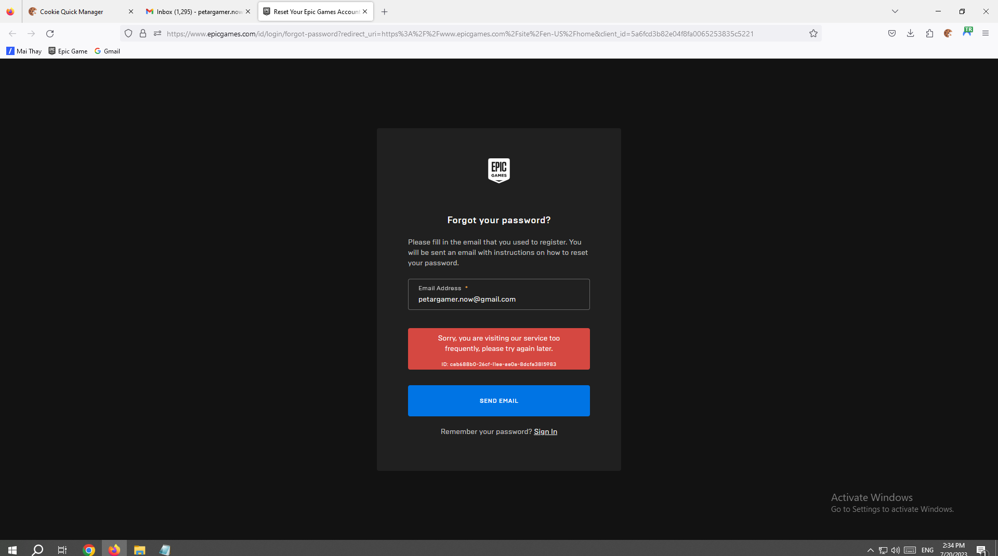Open Task View on taskbar
This screenshot has width=998, height=556.
tap(62, 549)
